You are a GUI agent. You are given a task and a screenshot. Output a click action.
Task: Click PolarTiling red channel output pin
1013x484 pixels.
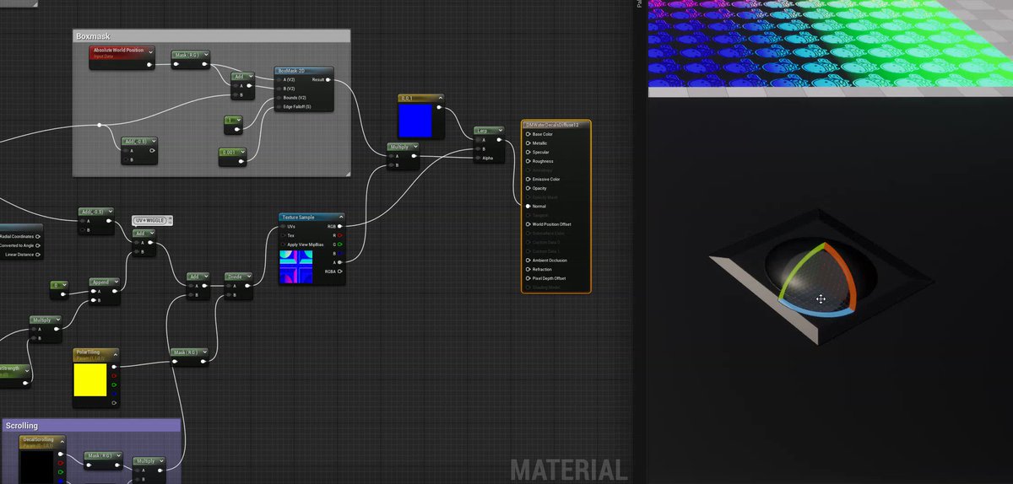(115, 374)
